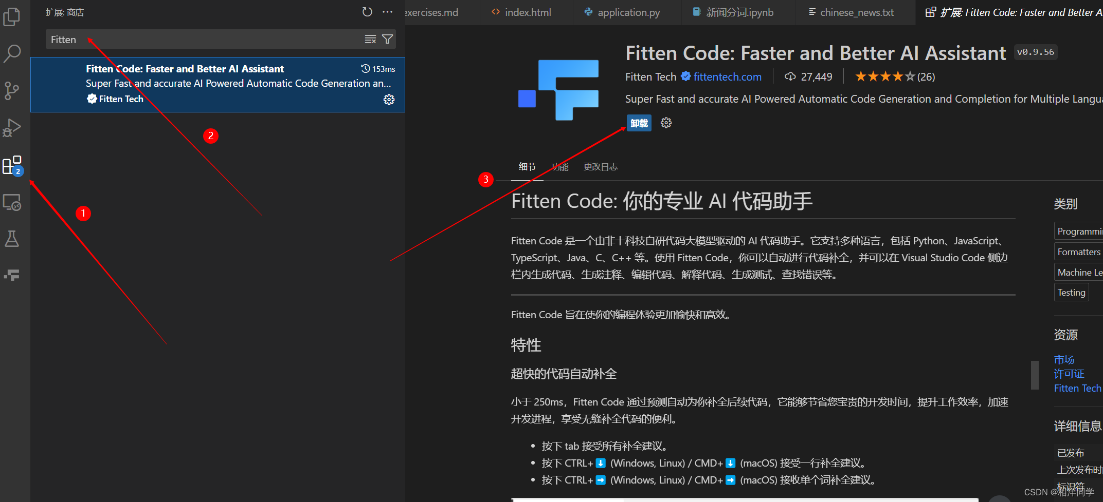
Task: Switch to application.py editor tab
Action: [x=628, y=12]
